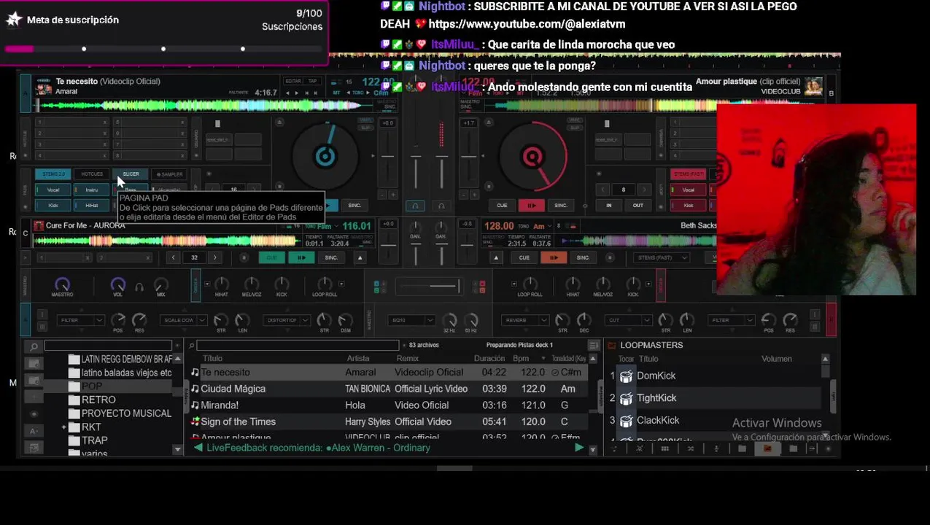Image resolution: width=930 pixels, height=525 pixels.
Task: Open the left FILTER effect dropdown
Action: tap(82, 320)
